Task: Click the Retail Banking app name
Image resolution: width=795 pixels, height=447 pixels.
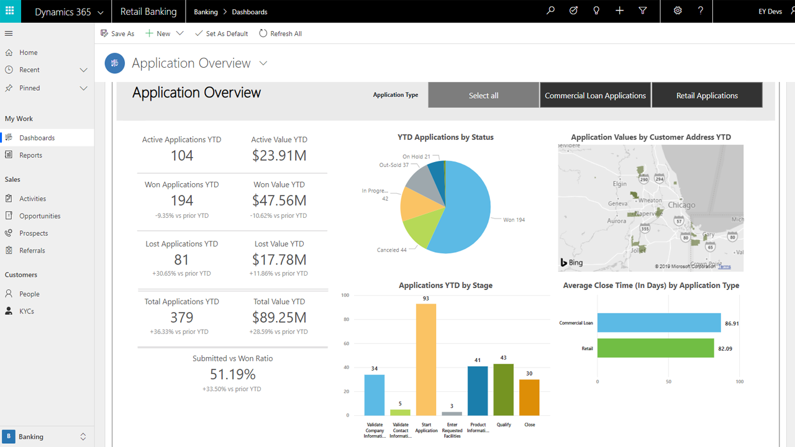Action: click(x=148, y=11)
